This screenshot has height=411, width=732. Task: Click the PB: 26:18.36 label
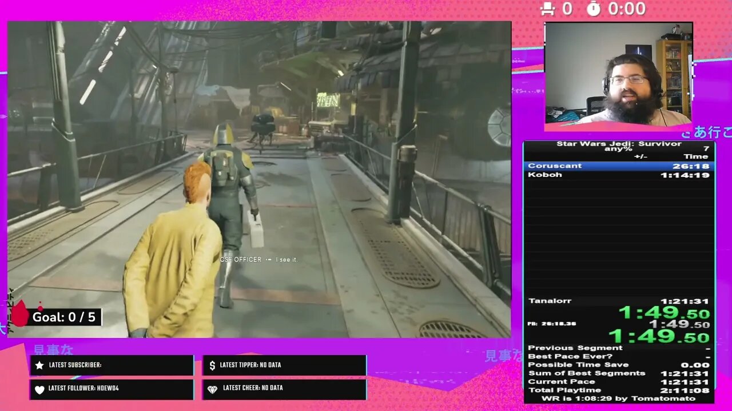551,324
